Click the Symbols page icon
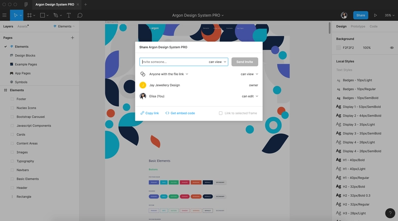The image size is (398, 221). pyautogui.click(x=11, y=82)
